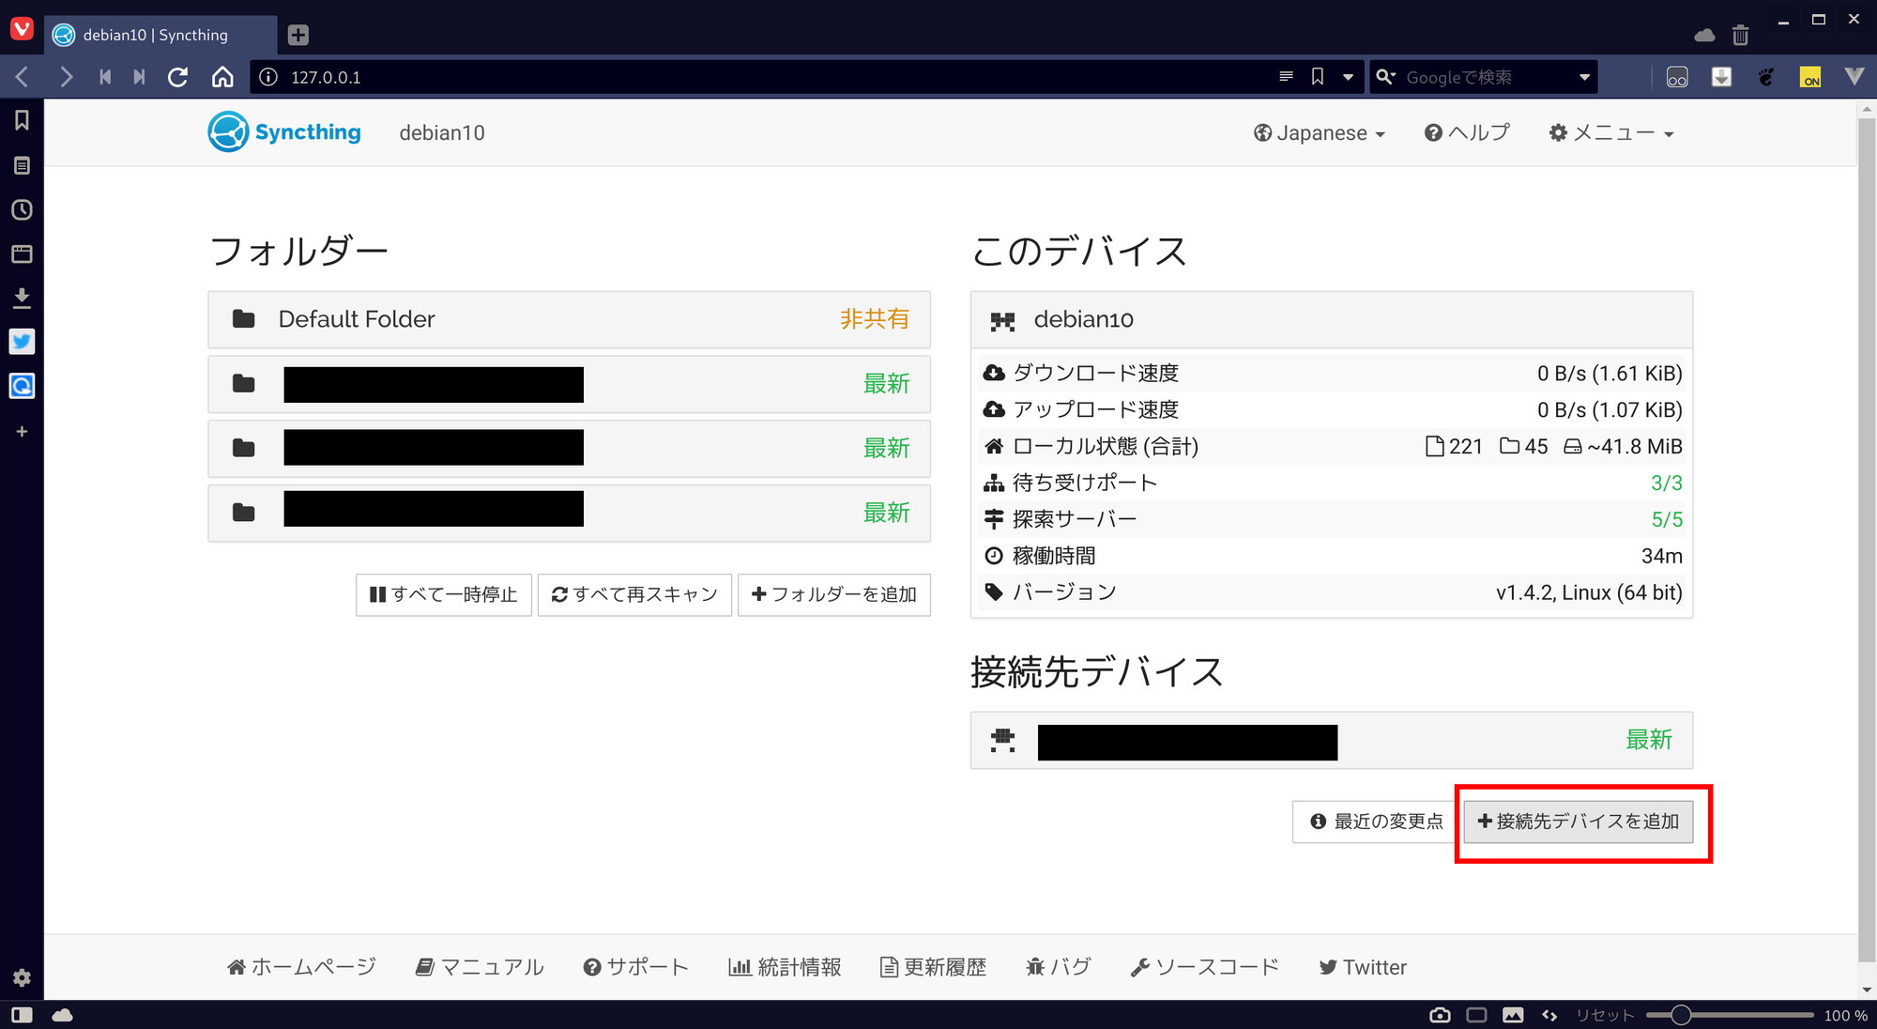Click the fast forward navigation icon
Screen dimensions: 1877x1029
click(139, 77)
